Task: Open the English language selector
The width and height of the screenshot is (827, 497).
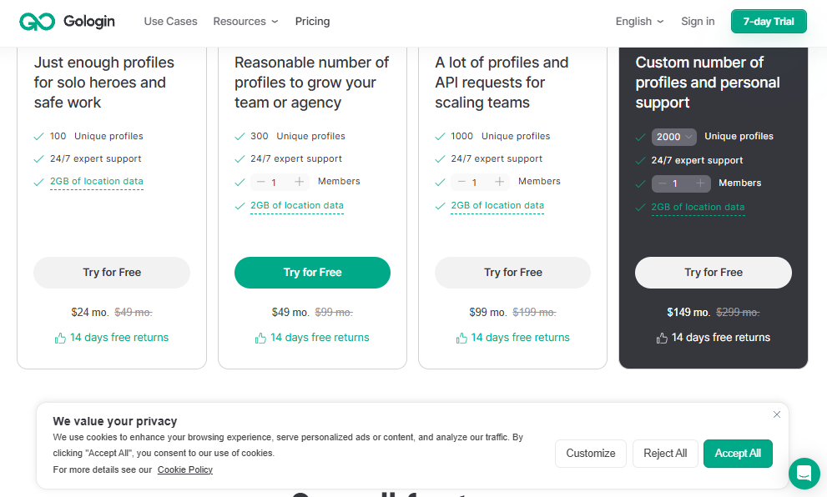Action: pyautogui.click(x=639, y=22)
